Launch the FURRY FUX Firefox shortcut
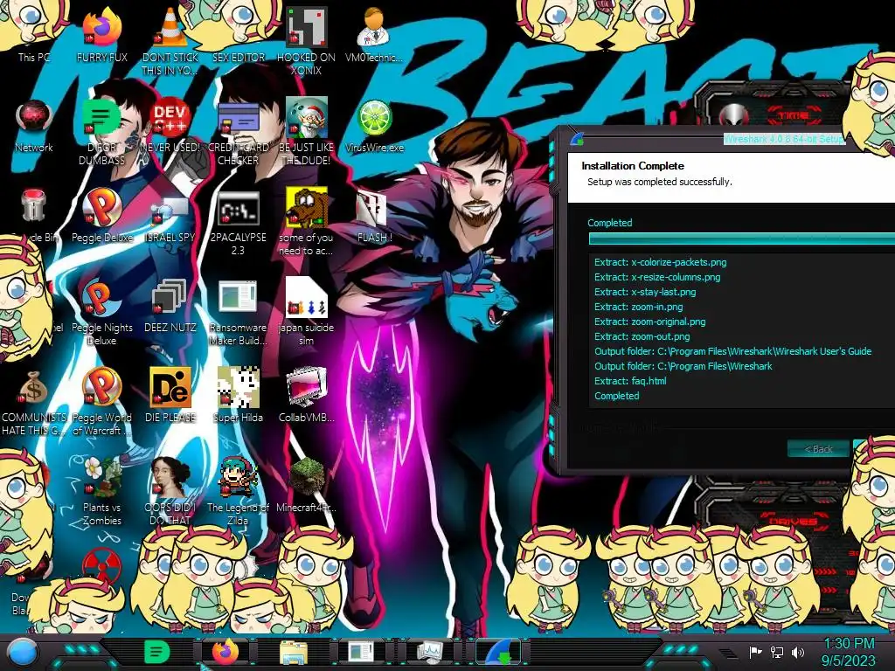The image size is (895, 671). [x=101, y=29]
